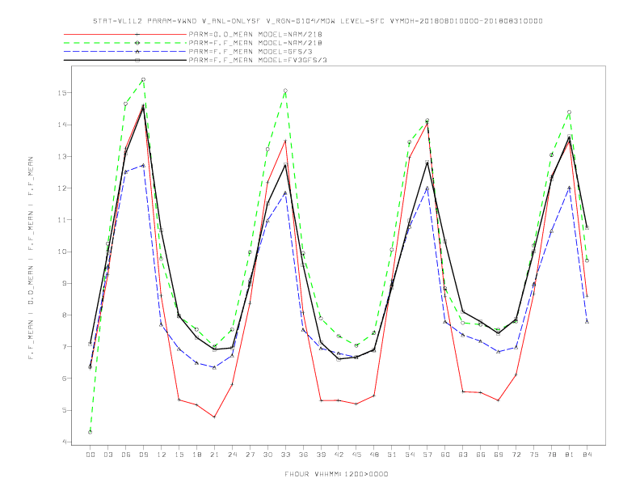Click y-axis tick label 4
The image size is (640, 495).
[x=64, y=442]
